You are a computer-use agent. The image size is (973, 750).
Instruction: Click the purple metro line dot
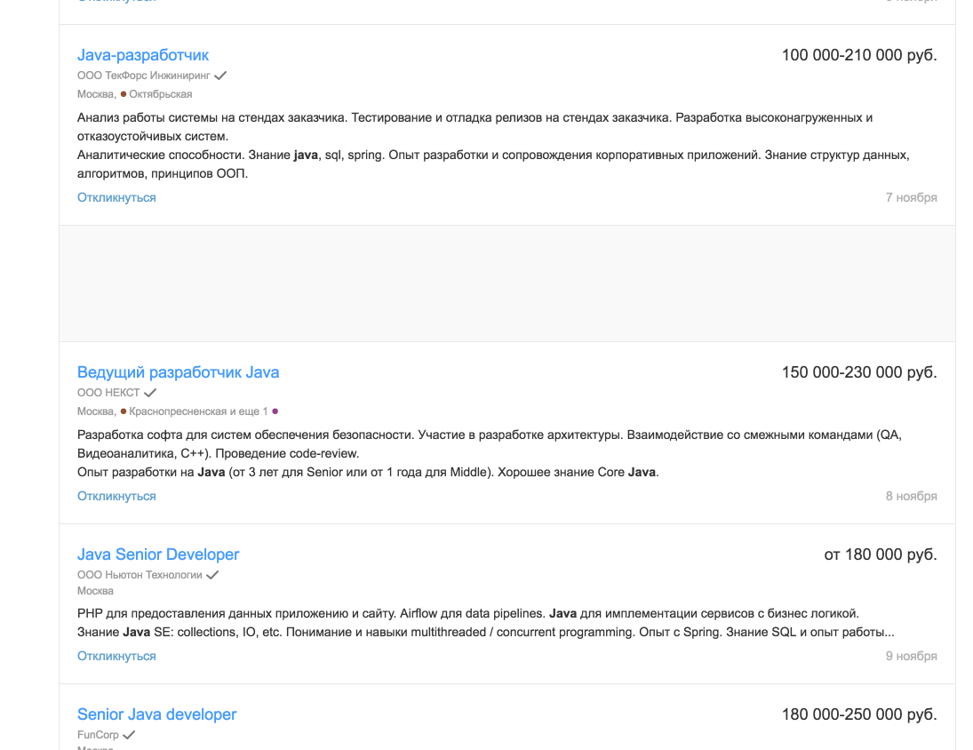[275, 411]
